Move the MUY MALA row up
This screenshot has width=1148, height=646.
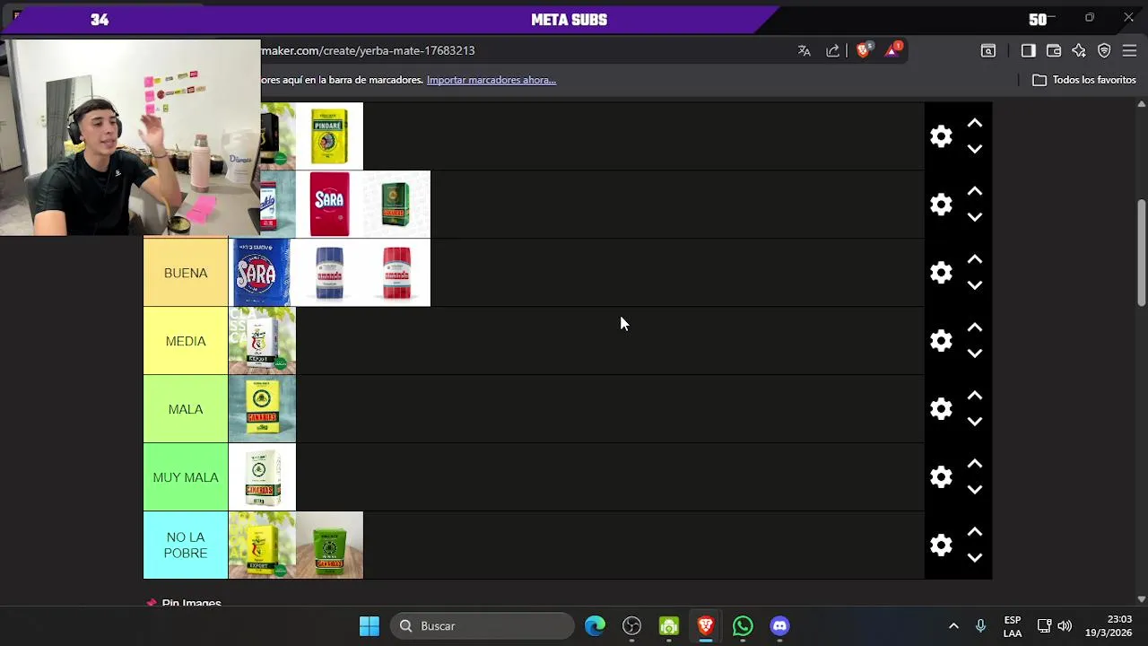tap(975, 465)
